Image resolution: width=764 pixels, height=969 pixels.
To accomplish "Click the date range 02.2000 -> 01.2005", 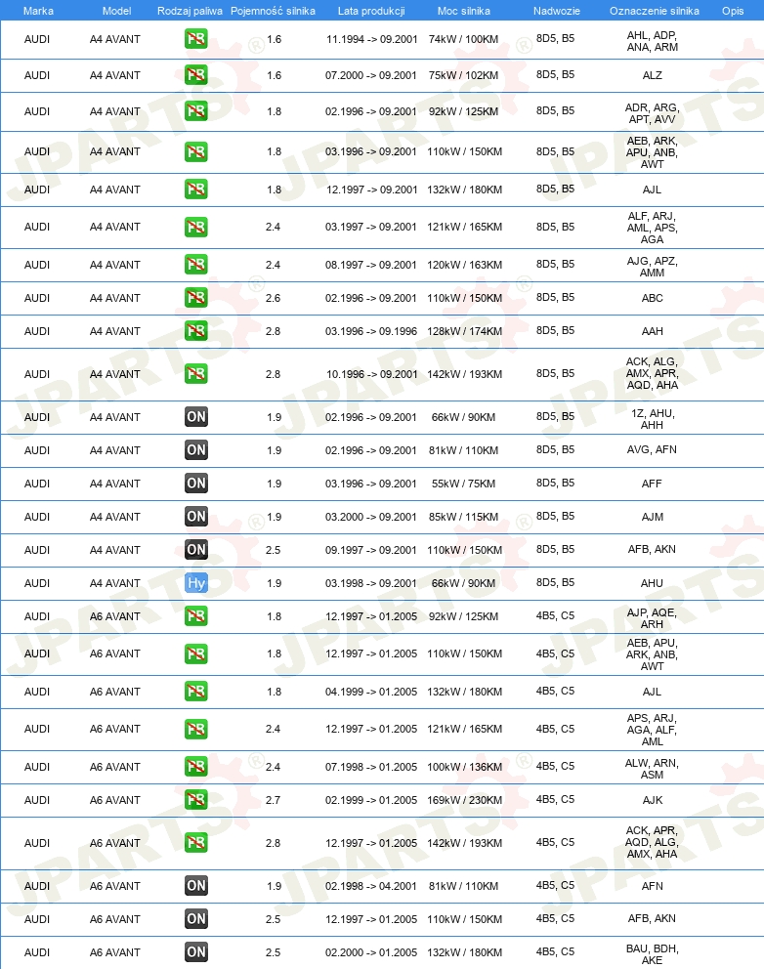I will tap(371, 952).
